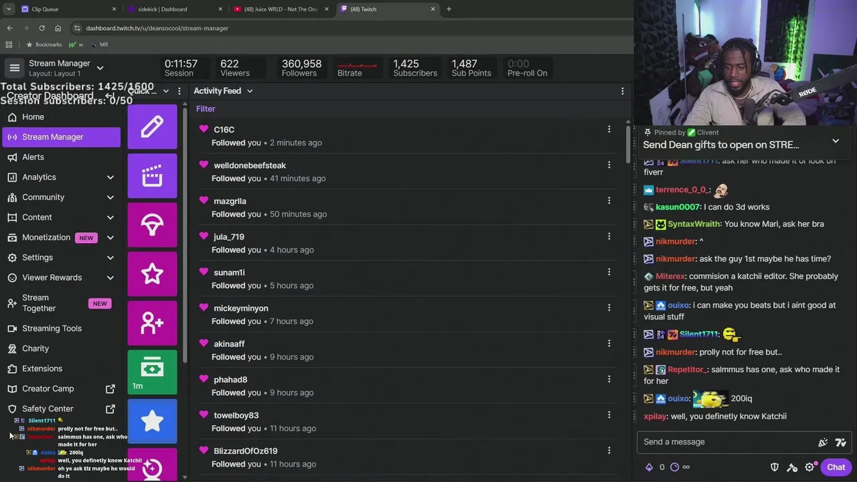Click the gavel timer moderation icon in chat
Viewport: 857px width, 482px height.
[792, 467]
